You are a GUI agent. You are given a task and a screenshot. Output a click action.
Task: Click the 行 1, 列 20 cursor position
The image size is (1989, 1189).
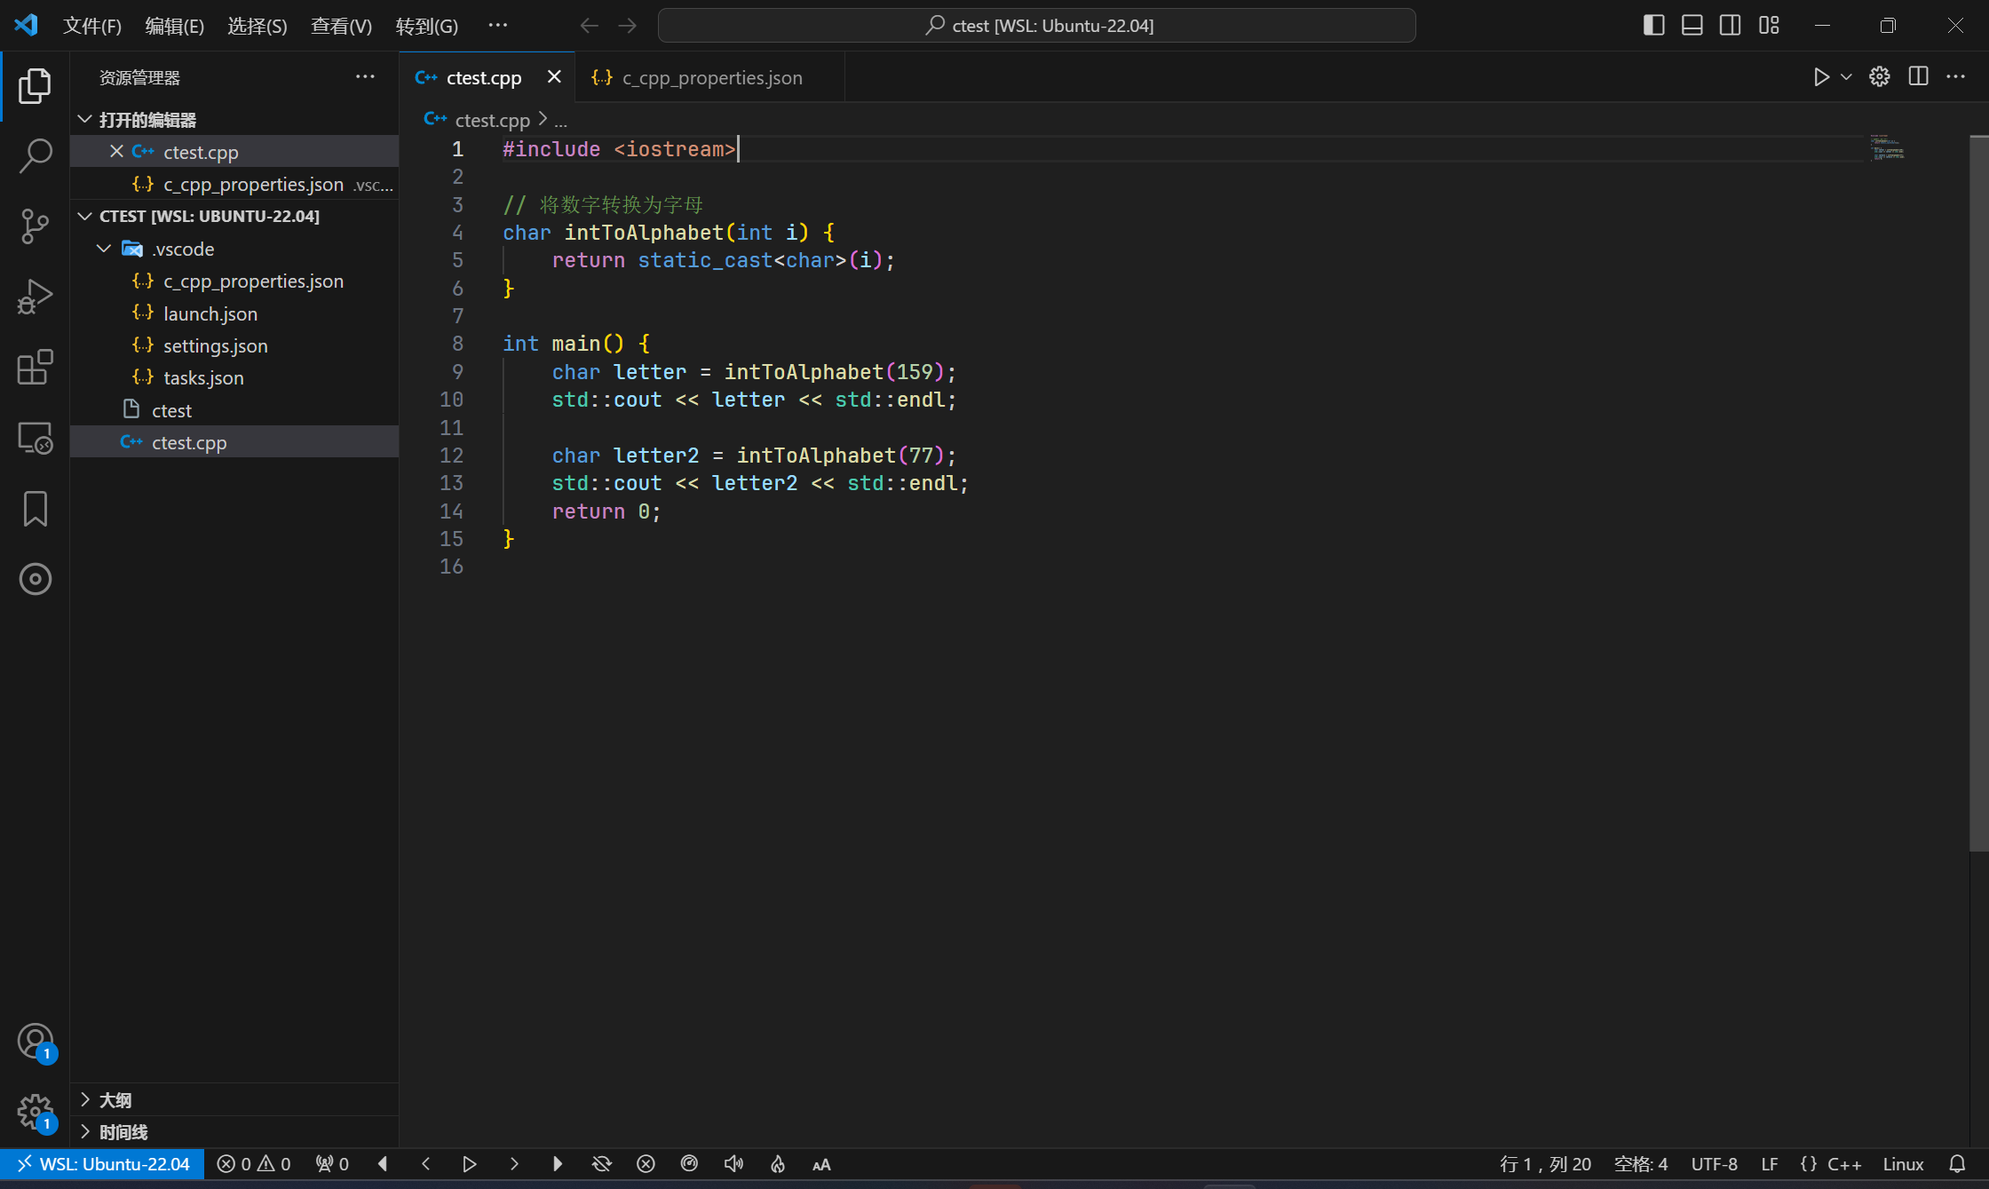pos(1545,1164)
